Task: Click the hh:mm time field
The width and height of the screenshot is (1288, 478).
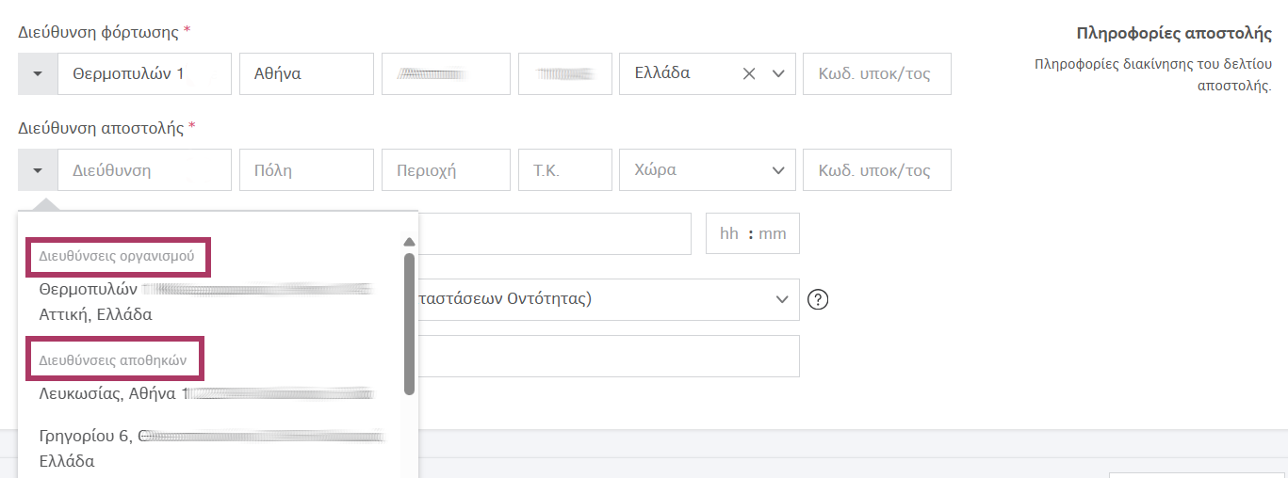Action: 752,233
